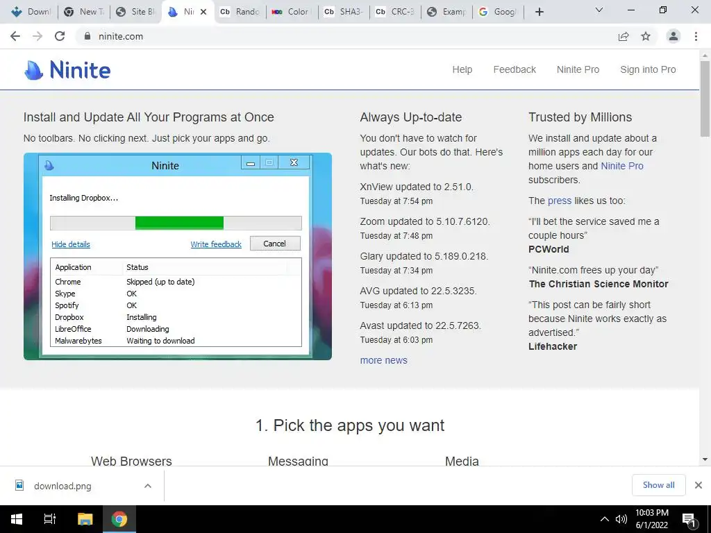Click the taskbar clock and date
The width and height of the screenshot is (711, 533).
(x=651, y=519)
